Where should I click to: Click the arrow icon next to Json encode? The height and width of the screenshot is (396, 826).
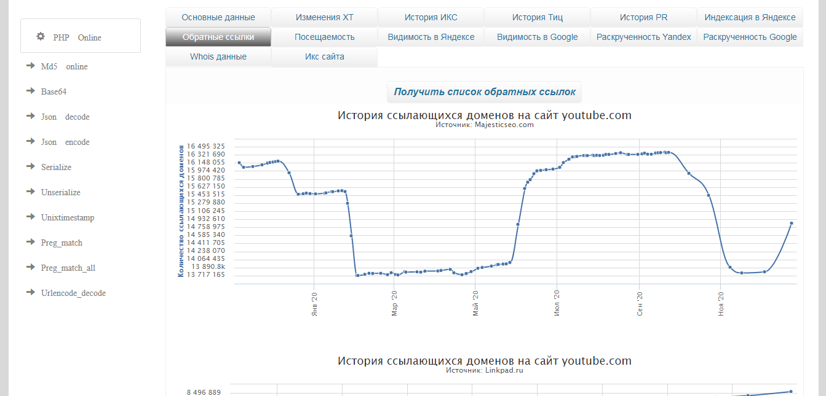(x=30, y=141)
